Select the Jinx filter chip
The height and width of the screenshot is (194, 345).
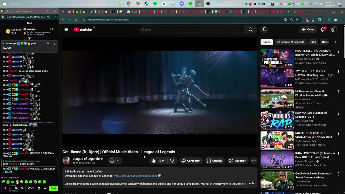[313, 42]
